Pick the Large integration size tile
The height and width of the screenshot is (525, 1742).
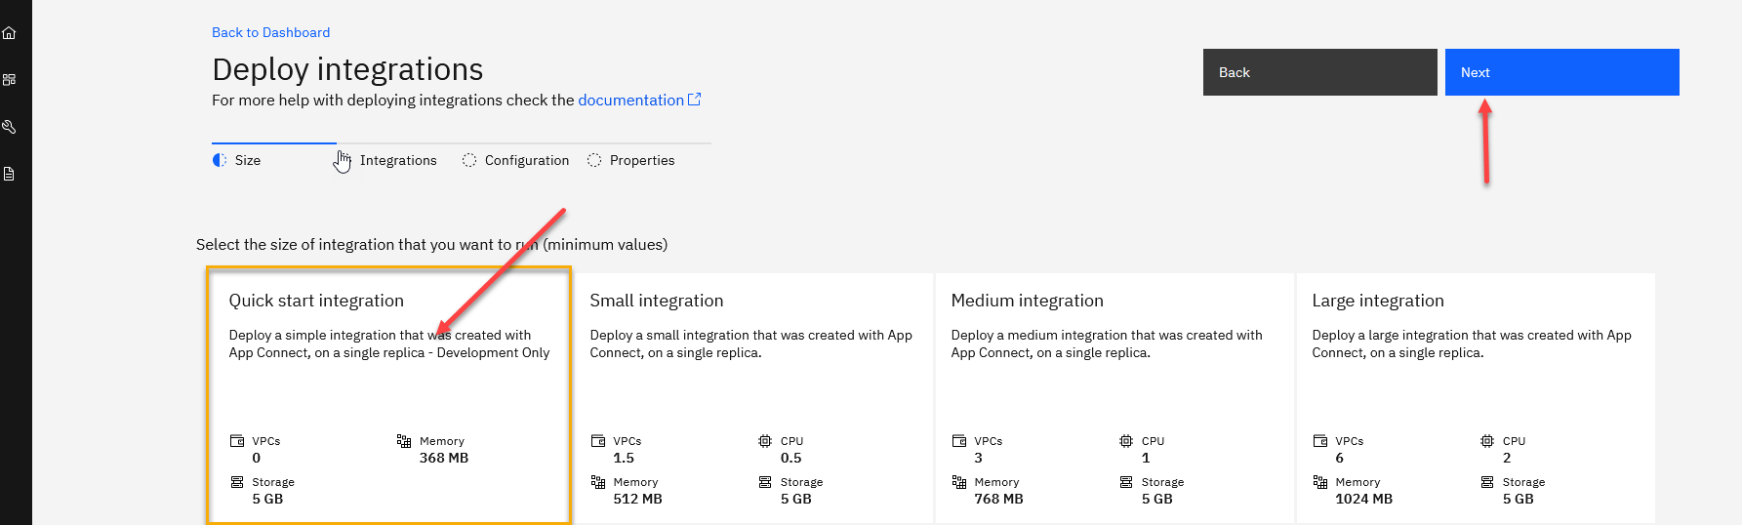coord(1474,395)
